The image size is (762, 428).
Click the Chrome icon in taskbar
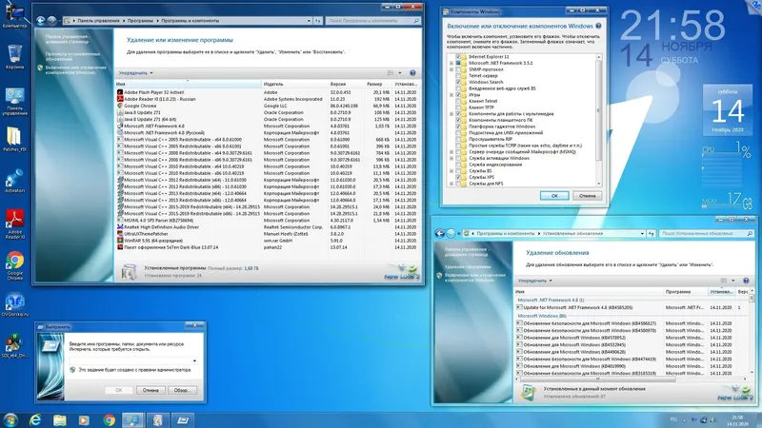tap(109, 419)
